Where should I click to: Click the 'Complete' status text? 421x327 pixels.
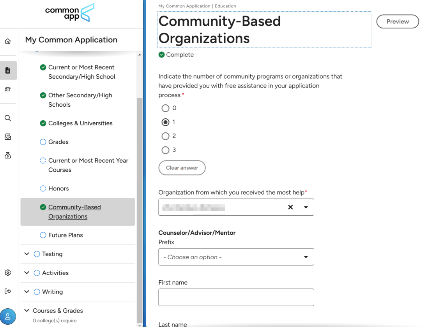click(180, 54)
